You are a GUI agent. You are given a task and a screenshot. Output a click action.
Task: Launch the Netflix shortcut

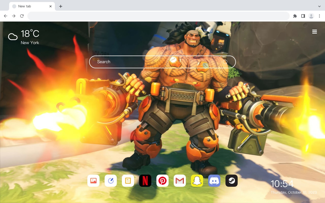(145, 181)
